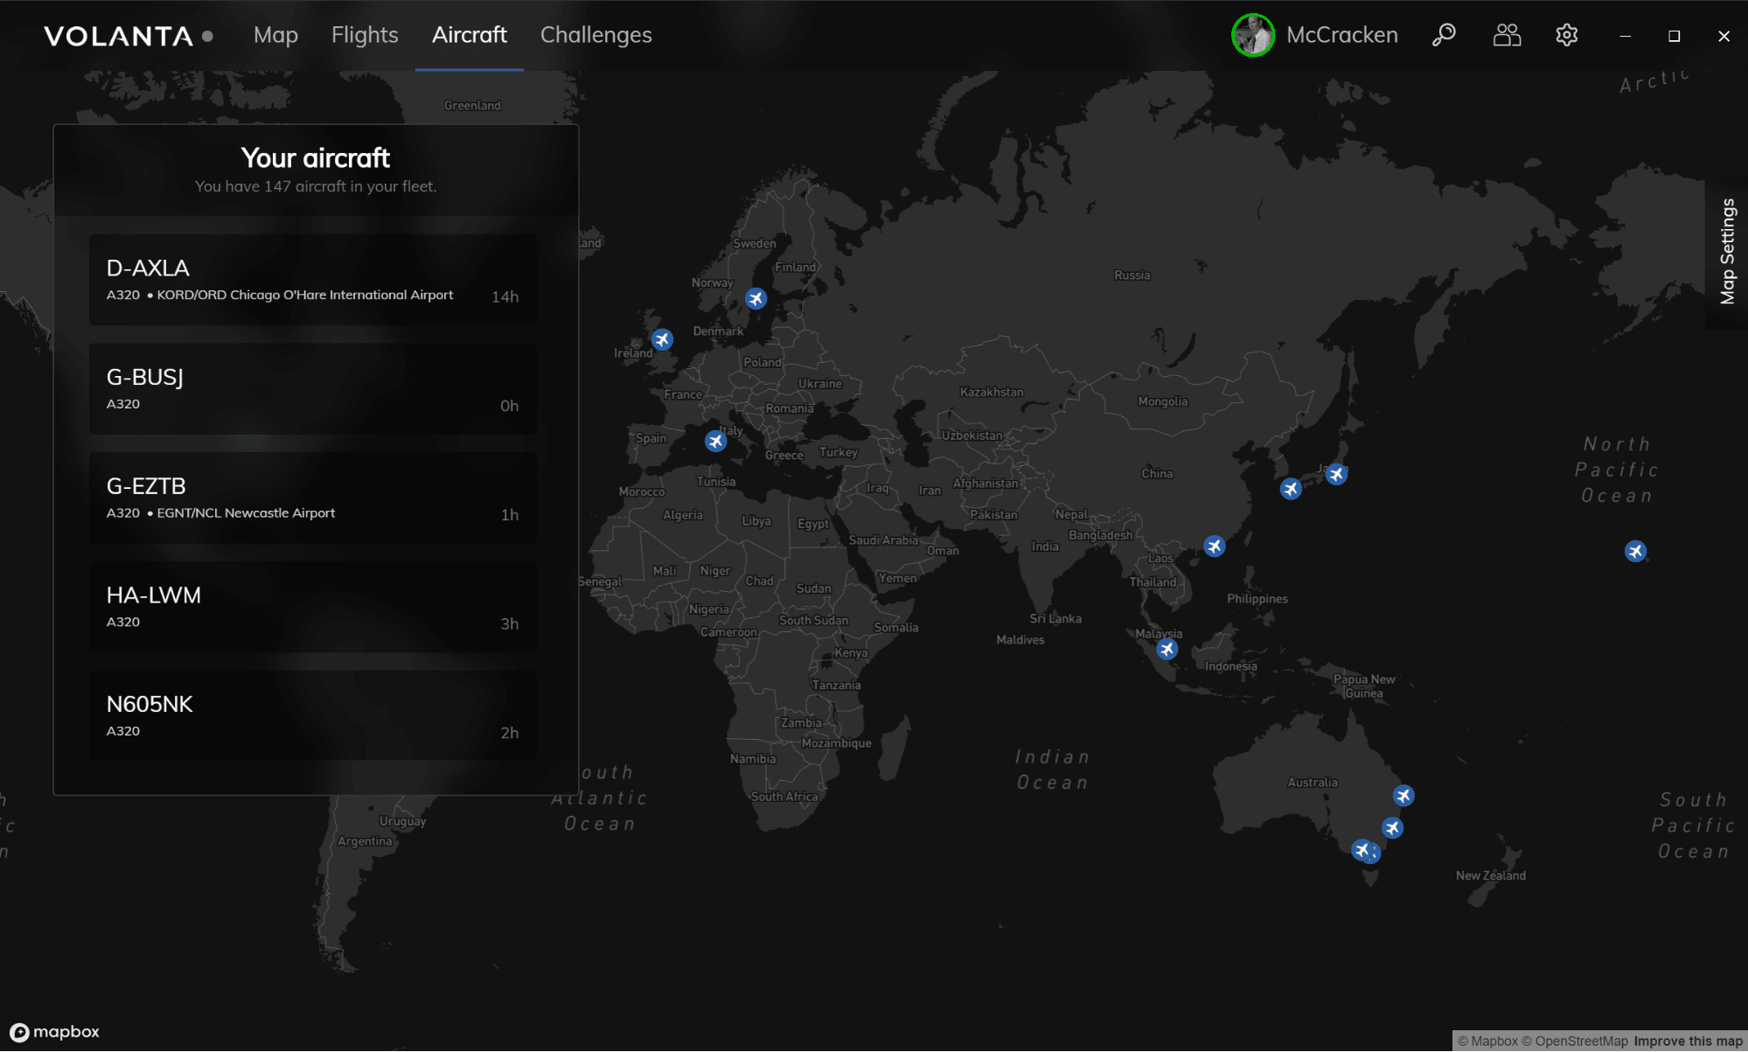Go to the Map view
1748x1052 pixels.
(x=275, y=35)
